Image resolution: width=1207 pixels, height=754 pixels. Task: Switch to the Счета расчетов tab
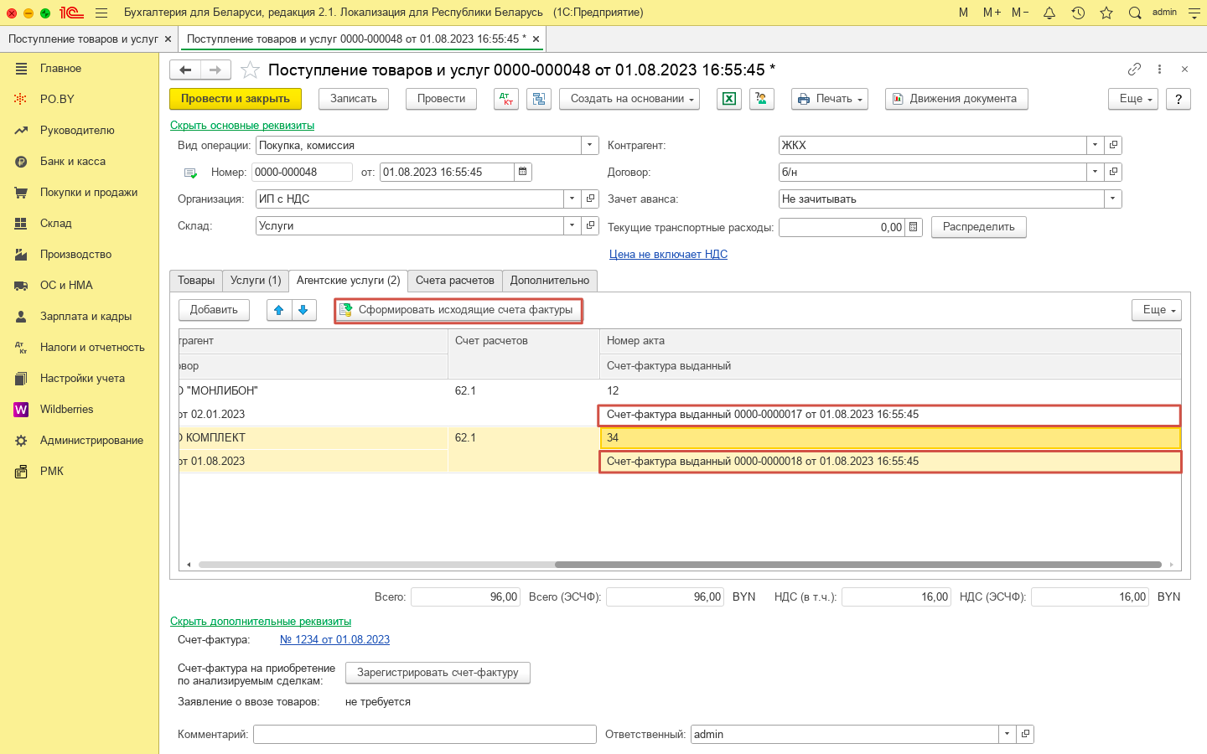tap(455, 281)
